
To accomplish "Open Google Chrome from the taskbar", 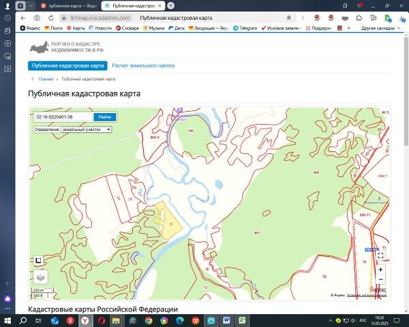I will (149, 320).
